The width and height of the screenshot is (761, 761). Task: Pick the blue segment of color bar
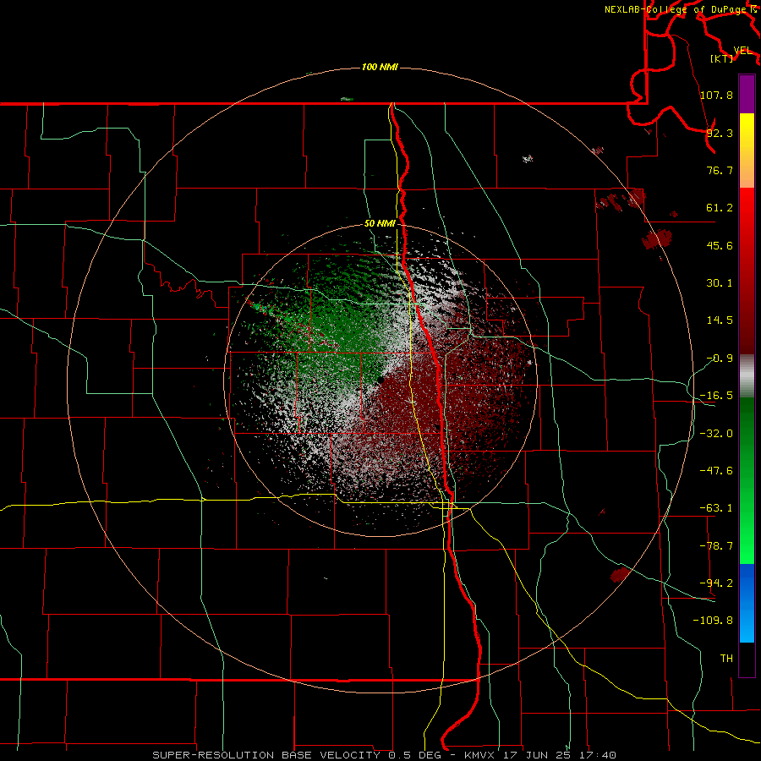coord(747,603)
